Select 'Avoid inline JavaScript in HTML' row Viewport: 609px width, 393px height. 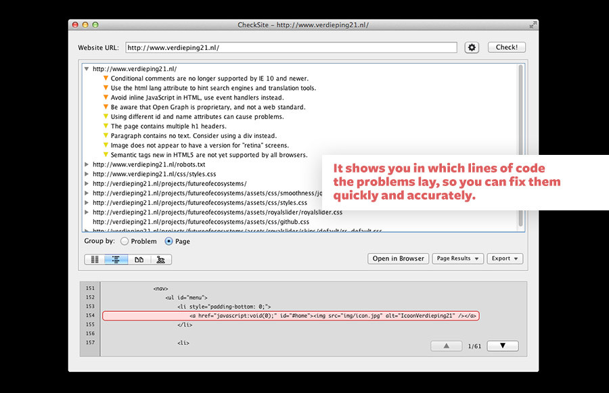tap(198, 97)
